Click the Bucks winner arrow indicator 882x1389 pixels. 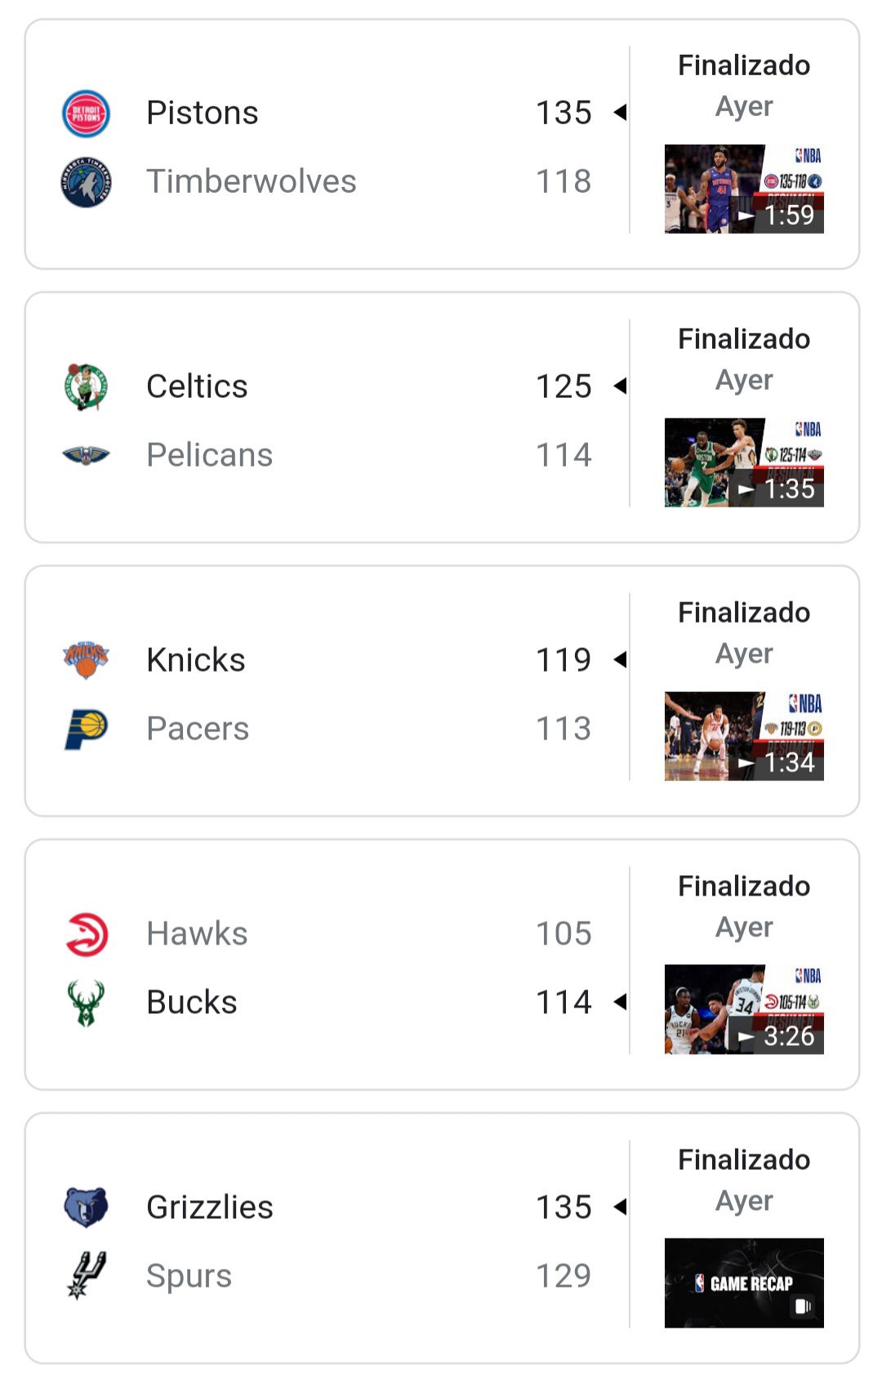point(620,1002)
